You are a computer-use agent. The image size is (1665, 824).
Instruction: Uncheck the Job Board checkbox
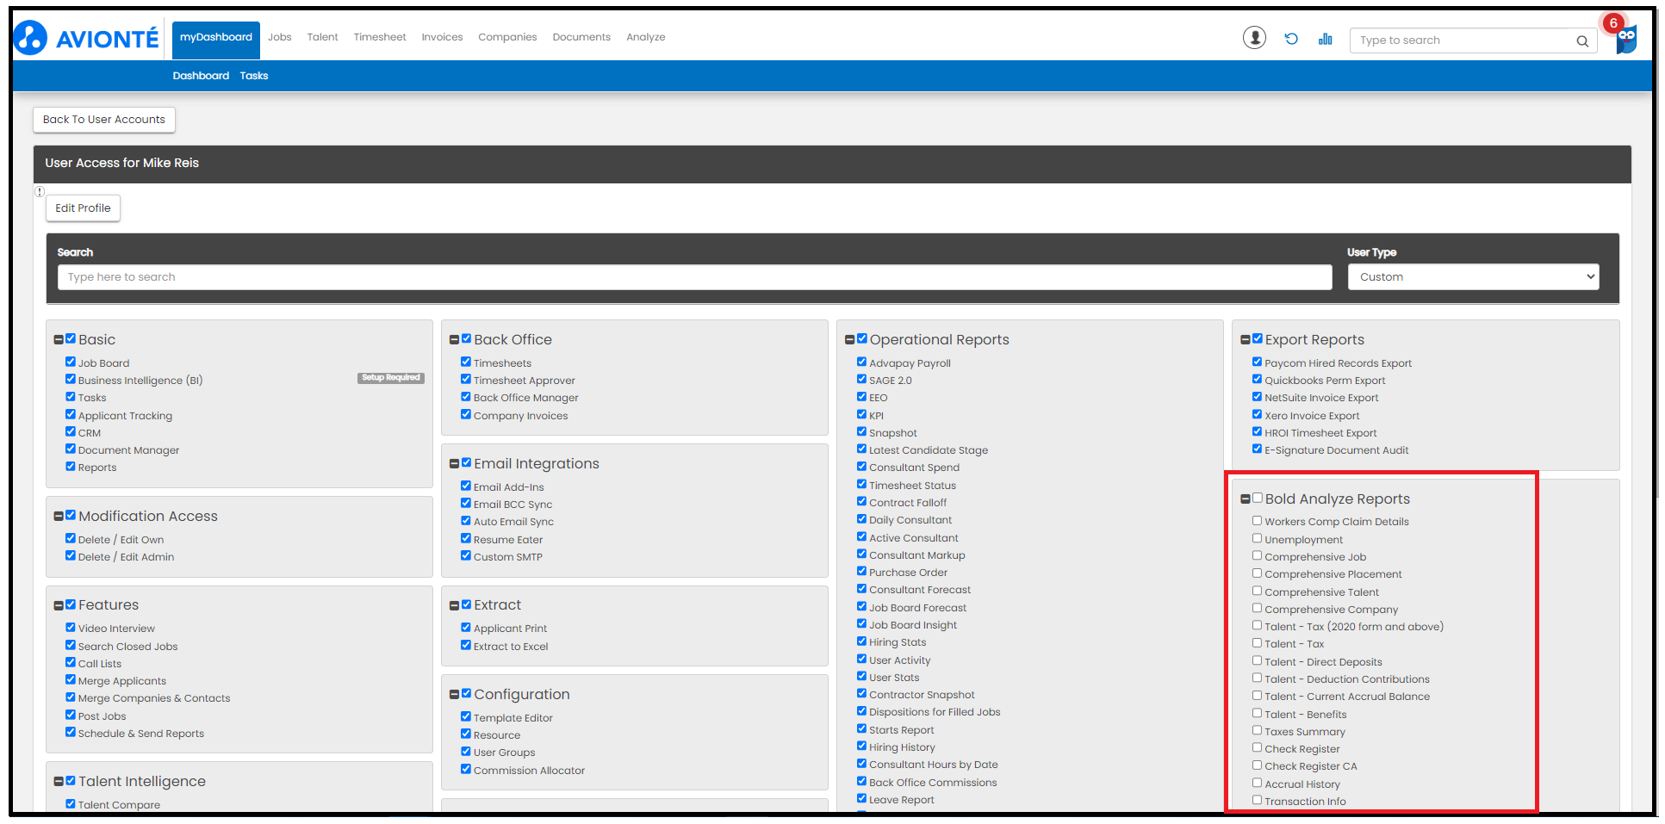pyautogui.click(x=71, y=362)
